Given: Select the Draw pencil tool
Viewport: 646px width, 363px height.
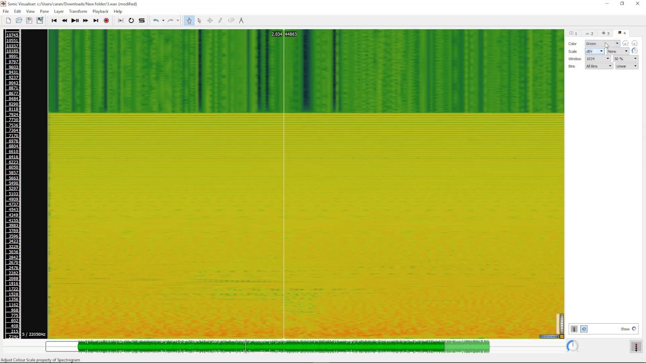Looking at the screenshot, I should 220,21.
